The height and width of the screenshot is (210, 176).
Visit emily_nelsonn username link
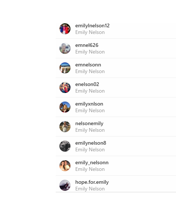click(x=92, y=163)
